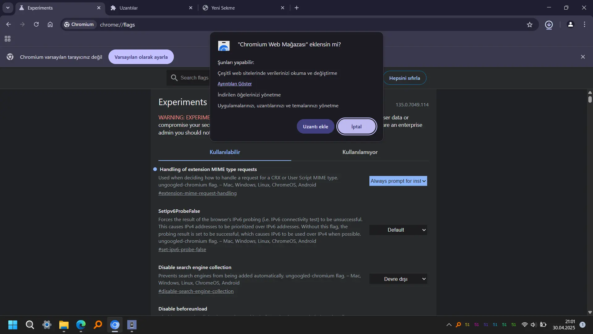Open the last pinned taskbar app
The image size is (593, 334).
(132, 325)
